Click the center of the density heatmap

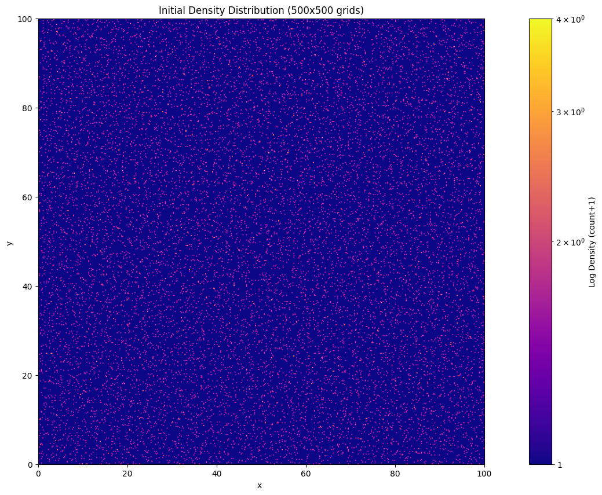point(261,241)
